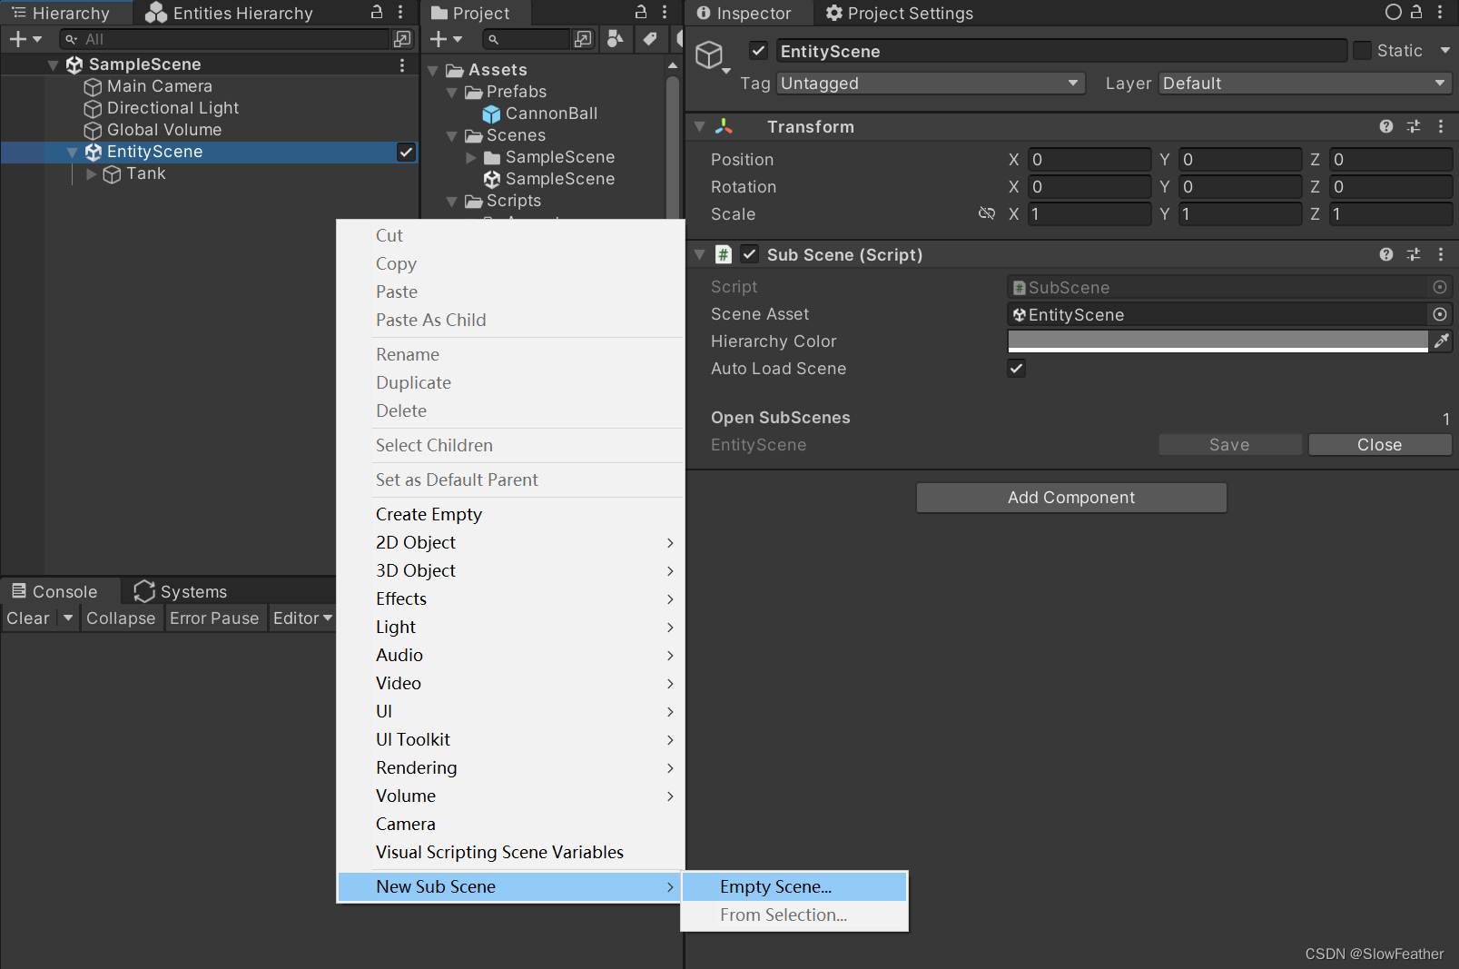The image size is (1459, 969).
Task: Click the Add Component button
Action: pos(1071,498)
